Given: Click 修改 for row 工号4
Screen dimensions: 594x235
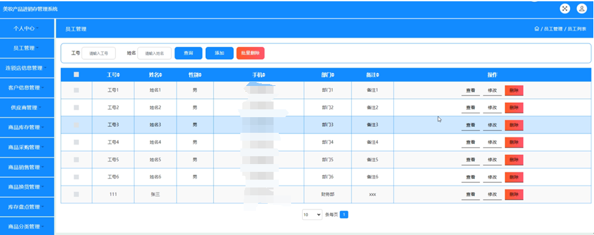Looking at the screenshot, I should pyautogui.click(x=492, y=143).
